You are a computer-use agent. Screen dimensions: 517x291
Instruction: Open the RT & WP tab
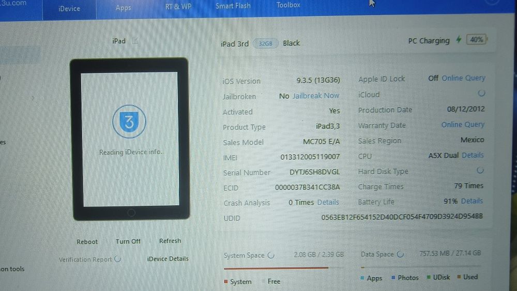(x=178, y=6)
